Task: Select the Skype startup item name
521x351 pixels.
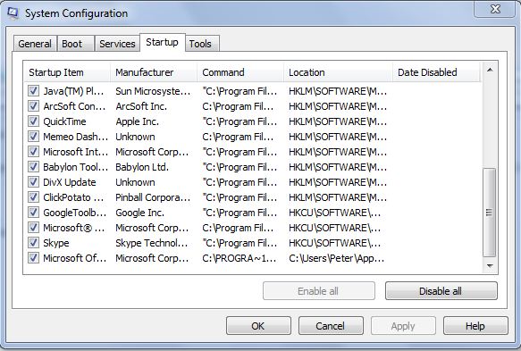Action: point(56,243)
